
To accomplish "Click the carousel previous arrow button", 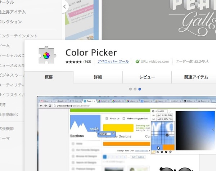I will [x=65, y=6].
